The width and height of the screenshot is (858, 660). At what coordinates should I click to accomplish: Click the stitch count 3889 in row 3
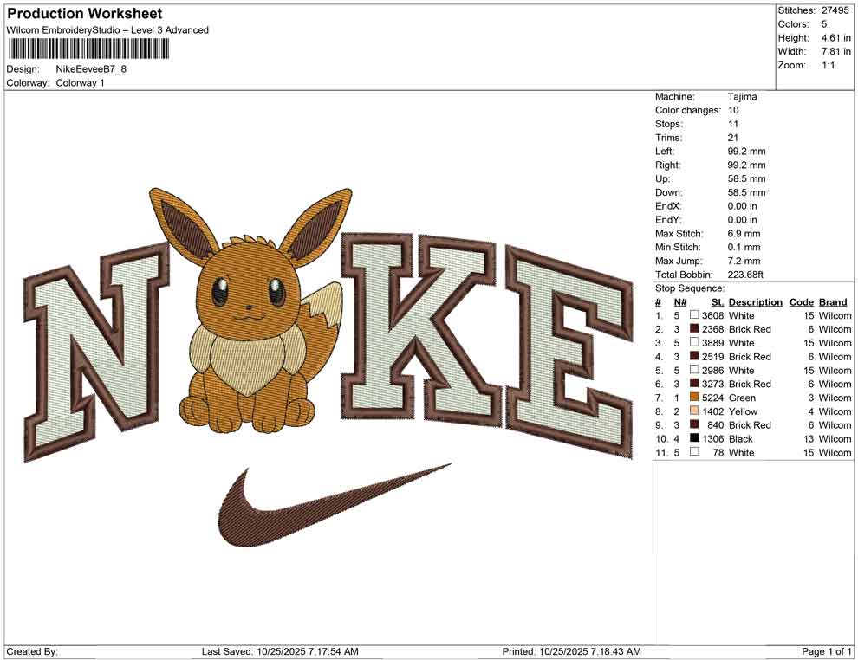tap(712, 342)
